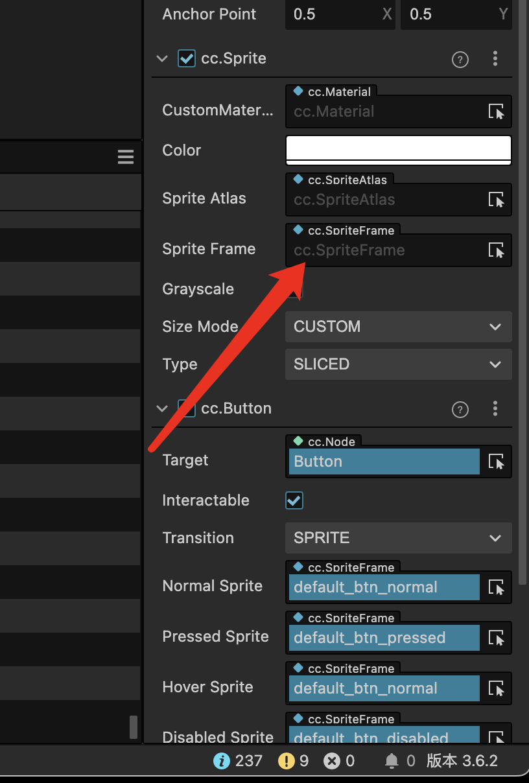529x783 pixels.
Task: Open cc.Button component options menu
Action: [495, 408]
